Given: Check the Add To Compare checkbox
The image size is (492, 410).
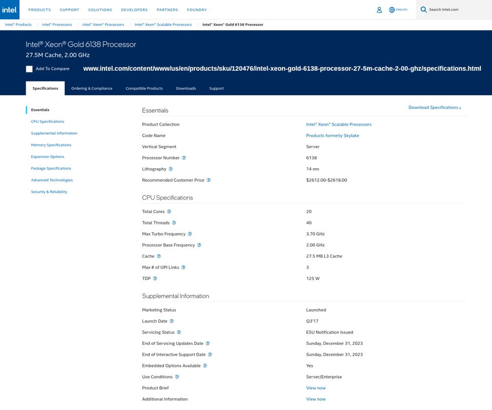Looking at the screenshot, I should 29,69.
